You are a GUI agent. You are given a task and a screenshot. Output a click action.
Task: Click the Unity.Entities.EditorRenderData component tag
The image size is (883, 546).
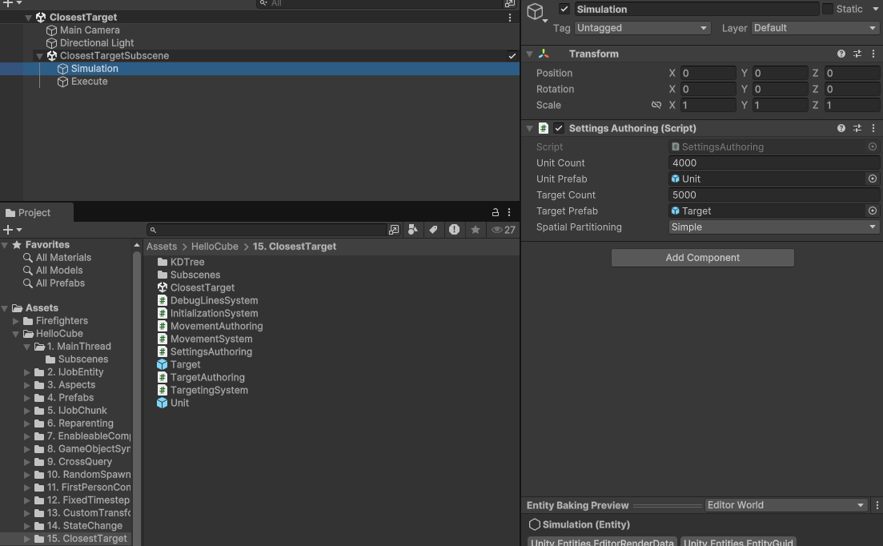(x=602, y=542)
